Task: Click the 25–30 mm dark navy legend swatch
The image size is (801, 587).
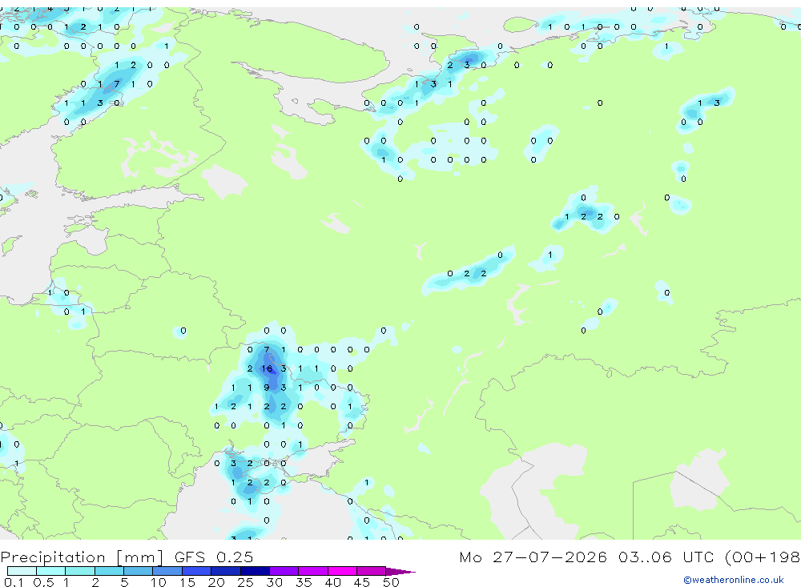Action: pos(255,571)
